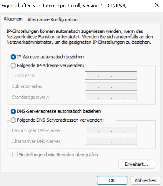Select IP-Adresse automatisch beziehen radio button
Viewport: 163px width, 186px height.
(x=13, y=57)
